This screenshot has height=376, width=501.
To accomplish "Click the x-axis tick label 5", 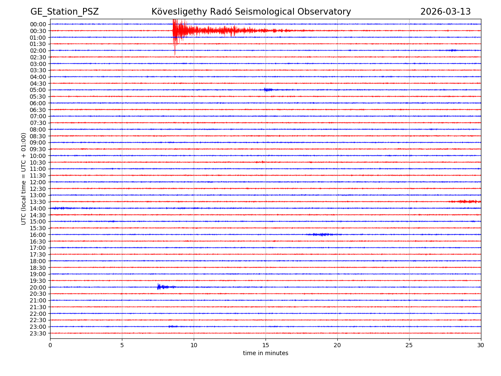I will (122, 345).
